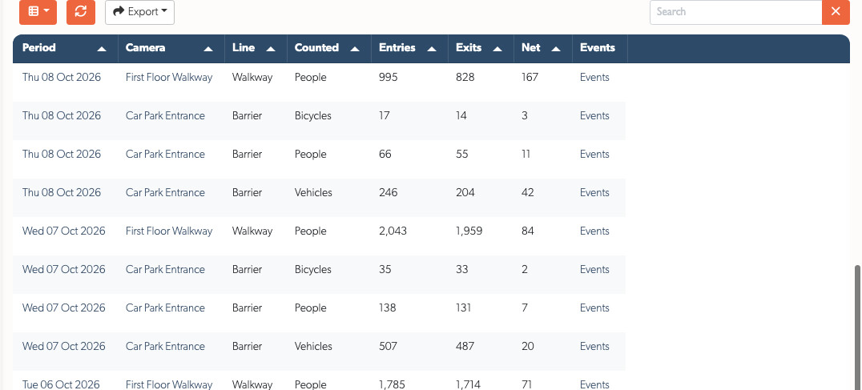Click Wed 07 Oct 2026 period in Walkway row
The height and width of the screenshot is (390, 862).
64,231
